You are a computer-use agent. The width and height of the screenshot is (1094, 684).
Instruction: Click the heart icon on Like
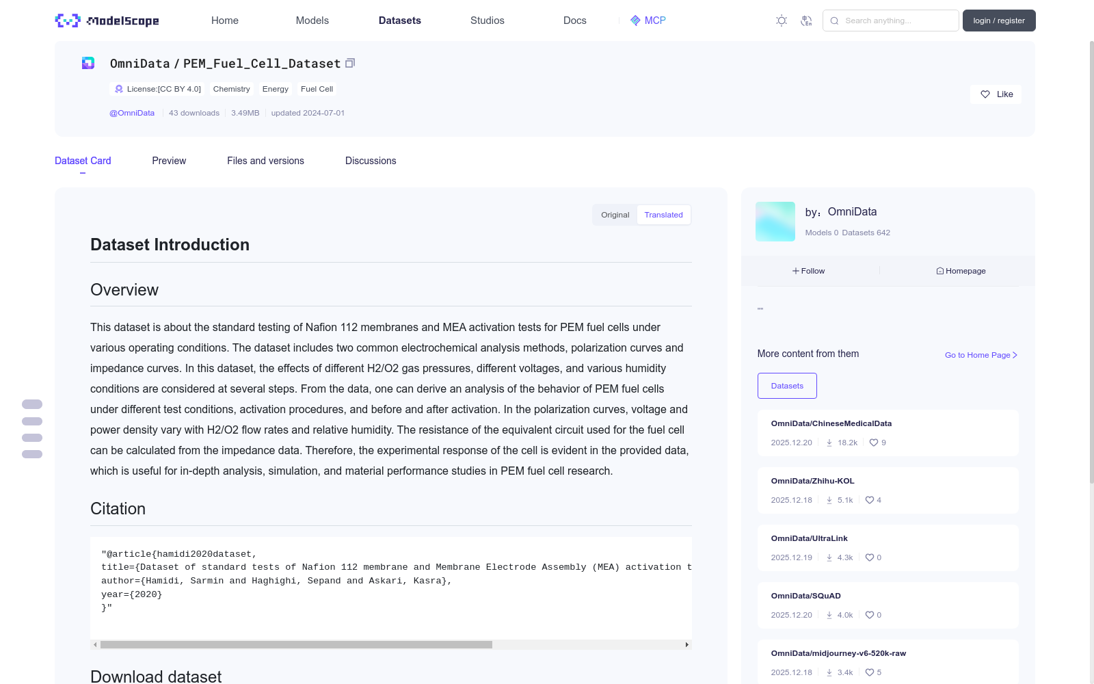click(x=985, y=94)
